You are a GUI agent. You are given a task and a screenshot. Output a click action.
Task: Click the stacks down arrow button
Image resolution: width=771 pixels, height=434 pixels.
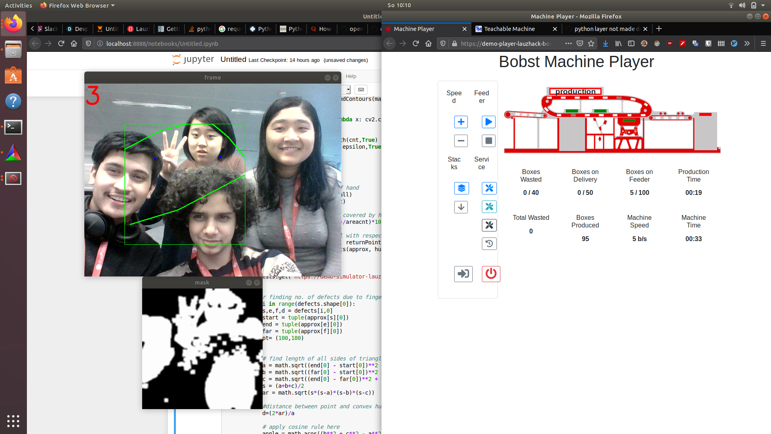[461, 207]
